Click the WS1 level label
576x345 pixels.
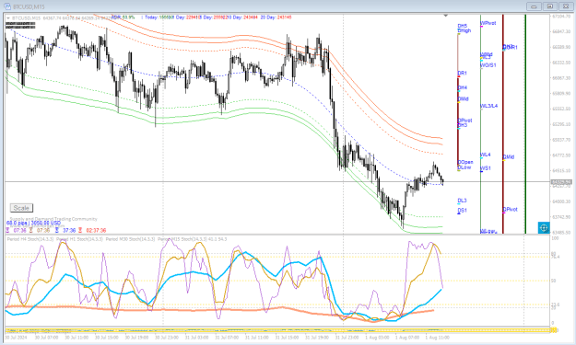coord(486,168)
